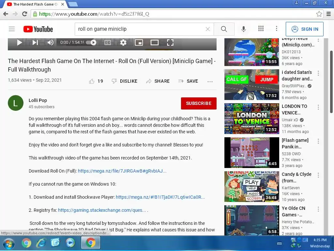
Task: Toggle closed captions CC
Action: click(x=108, y=42)
